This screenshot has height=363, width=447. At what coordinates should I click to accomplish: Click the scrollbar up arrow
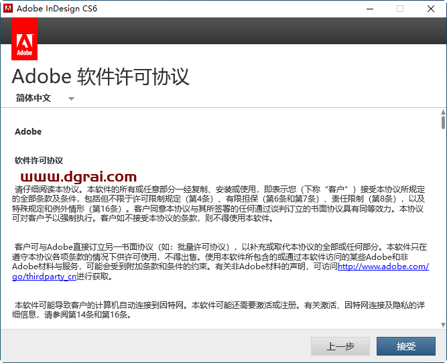click(x=443, y=112)
